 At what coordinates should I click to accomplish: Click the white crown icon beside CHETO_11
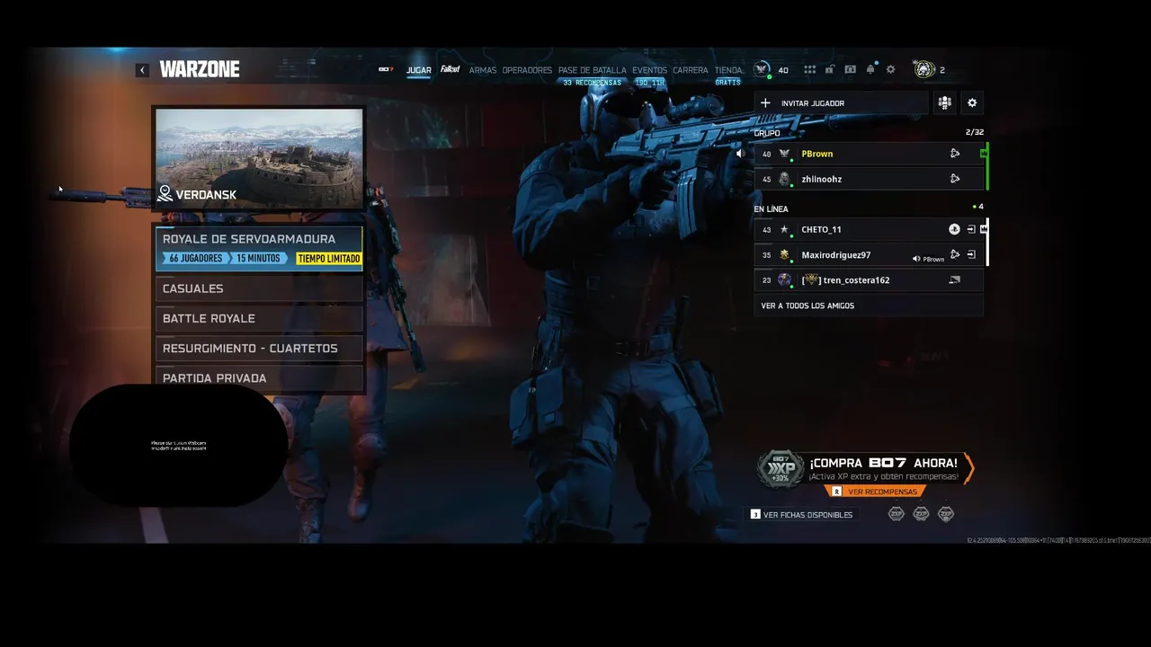coord(984,229)
